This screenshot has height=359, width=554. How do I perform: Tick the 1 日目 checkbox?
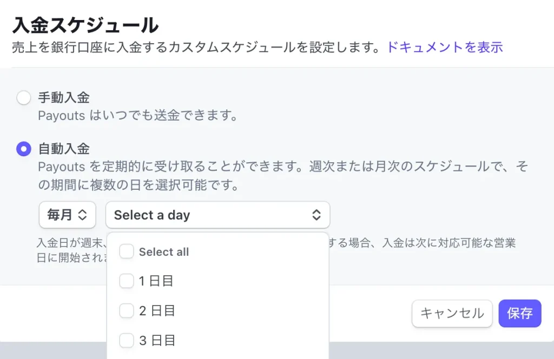click(x=126, y=281)
